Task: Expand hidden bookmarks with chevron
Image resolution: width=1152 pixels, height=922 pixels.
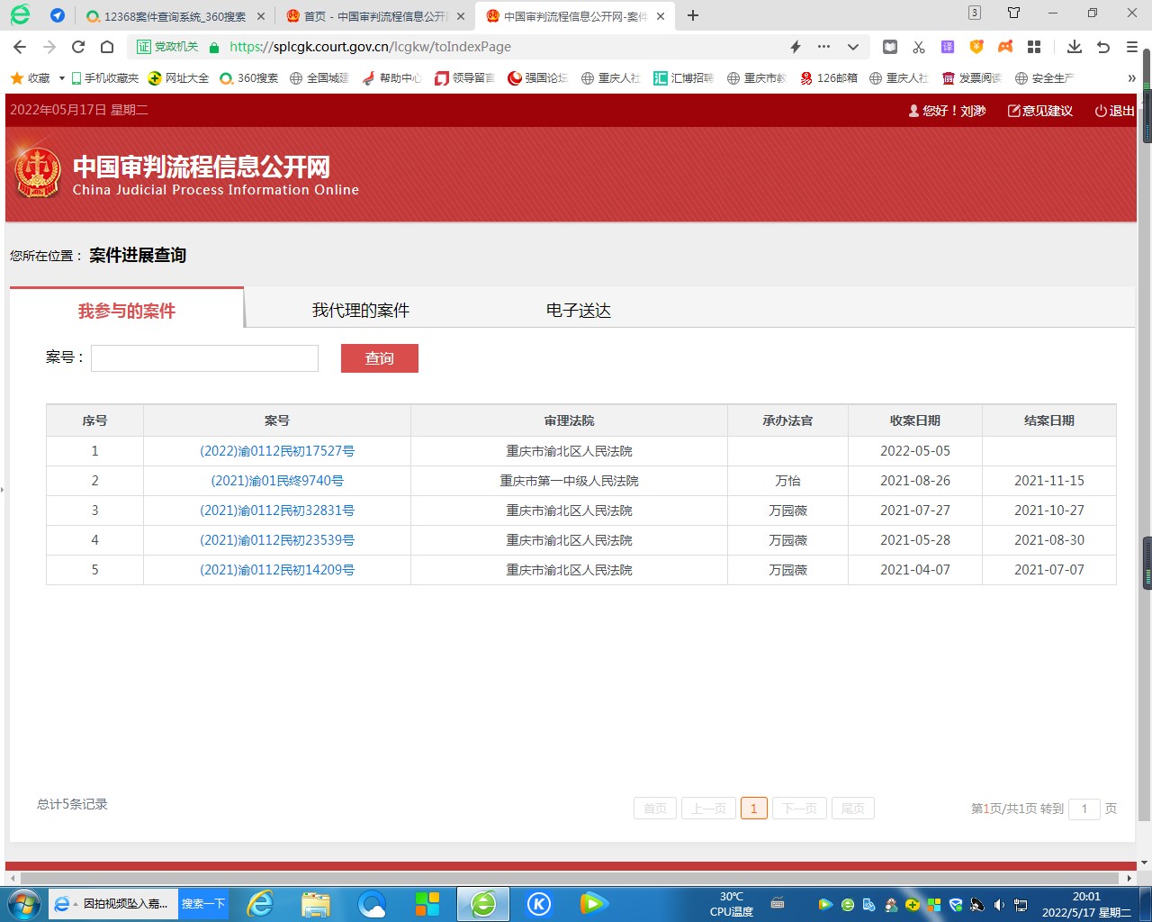Action: click(x=1131, y=78)
